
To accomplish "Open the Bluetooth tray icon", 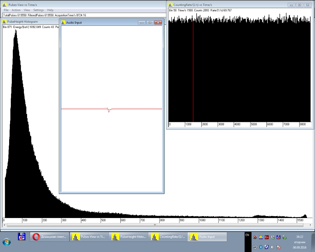I will 261,247.
